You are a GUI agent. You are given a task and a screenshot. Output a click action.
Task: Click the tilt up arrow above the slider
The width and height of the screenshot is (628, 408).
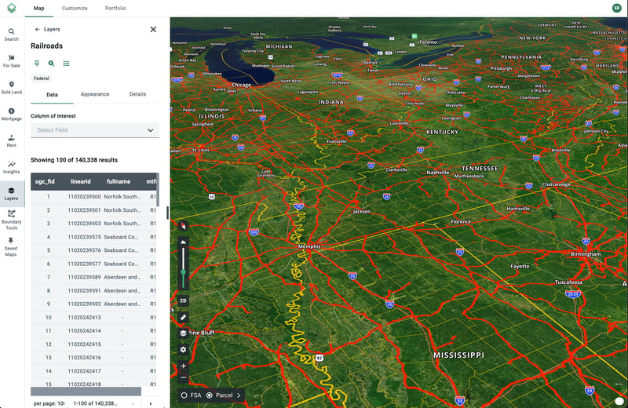tap(183, 242)
